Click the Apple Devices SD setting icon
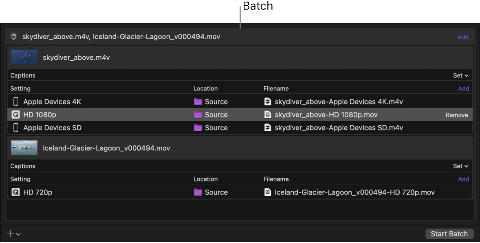 (x=15, y=128)
